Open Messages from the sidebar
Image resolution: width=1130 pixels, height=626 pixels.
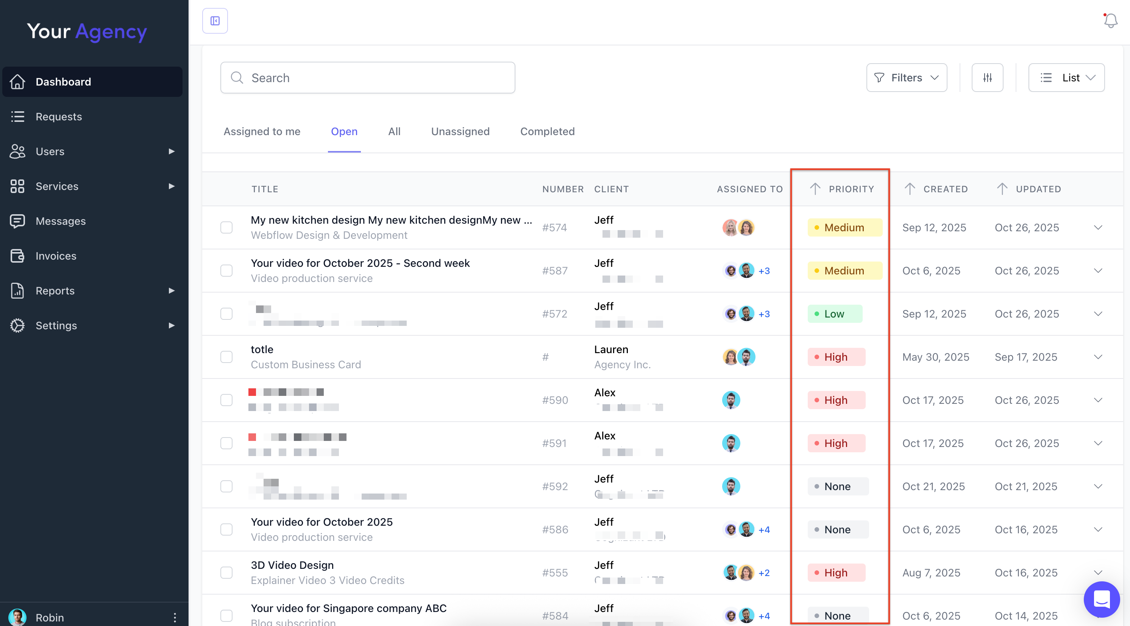tap(61, 221)
